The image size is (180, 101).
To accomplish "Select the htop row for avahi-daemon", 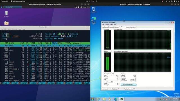I will coord(45,76).
